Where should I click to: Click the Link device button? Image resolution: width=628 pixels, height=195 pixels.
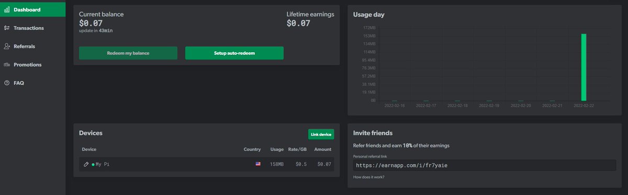pos(321,134)
